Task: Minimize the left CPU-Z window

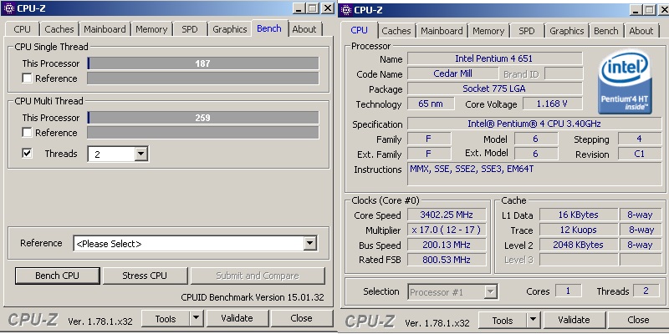Action: pyautogui.click(x=299, y=8)
